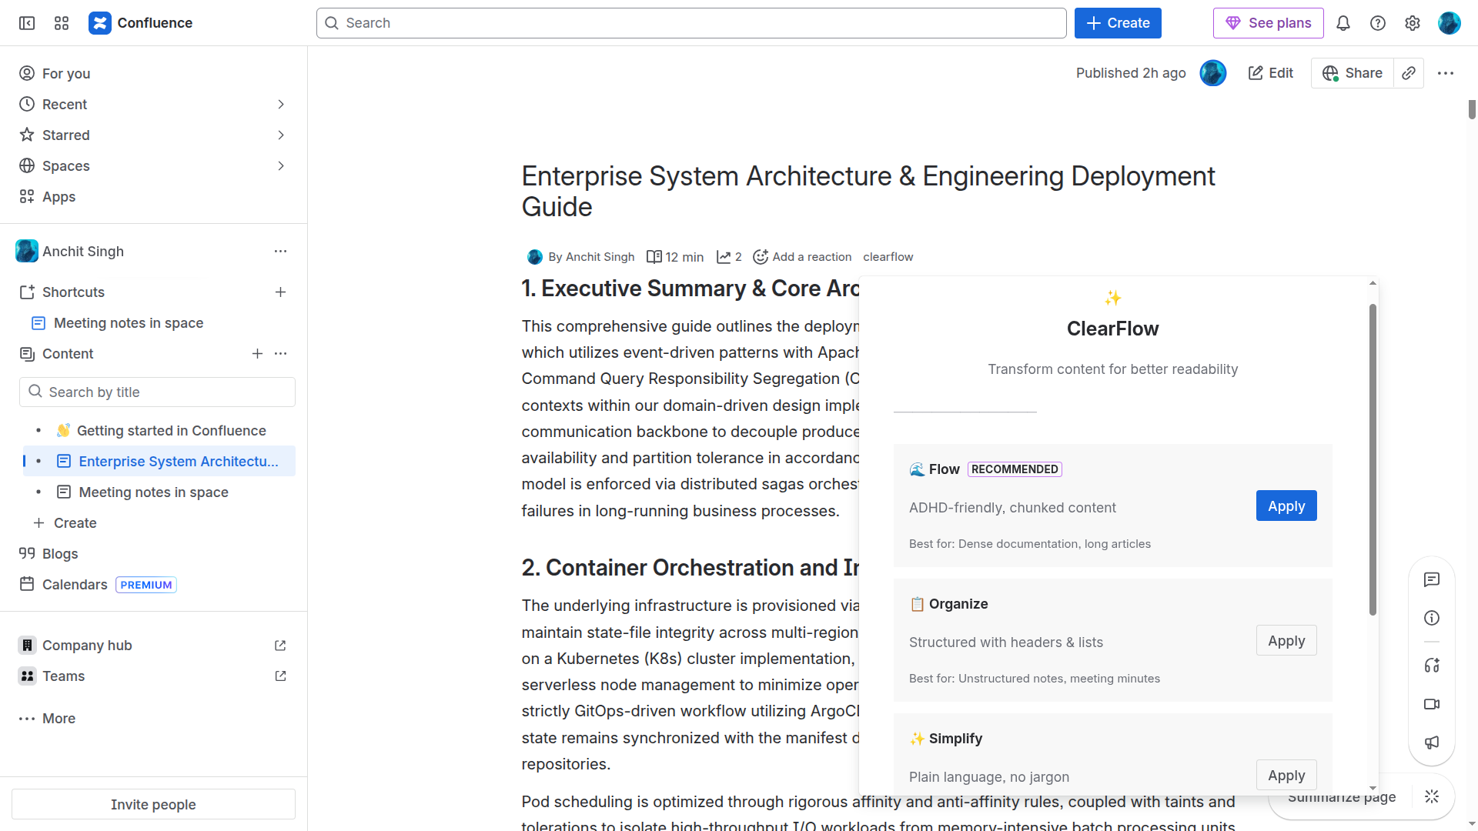Open inline comments panel icon
Viewport: 1478px width, 831px height.
click(x=1431, y=579)
